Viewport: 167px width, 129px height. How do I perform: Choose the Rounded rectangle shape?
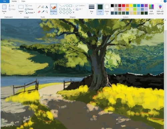[60, 9]
